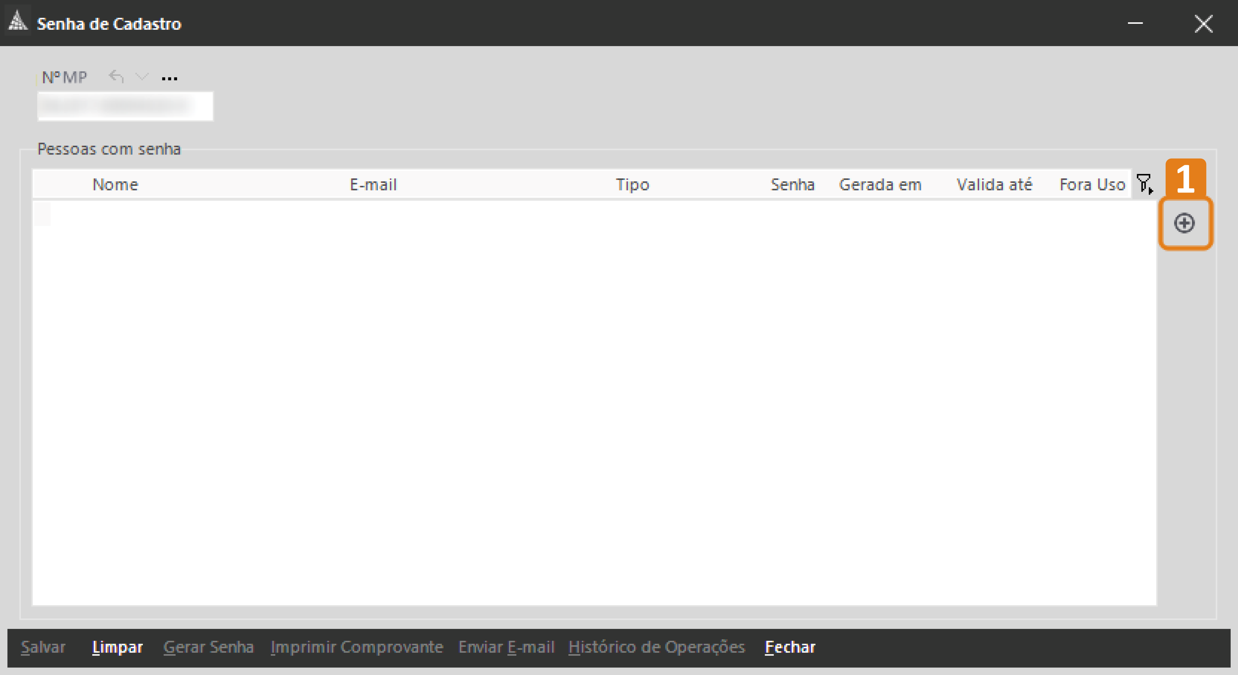Minimize the Senha de Cadastro window
This screenshot has height=675, width=1238.
1135,23
